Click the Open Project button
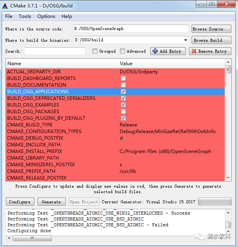Viewport: 238px width, 247px height. coord(84,202)
